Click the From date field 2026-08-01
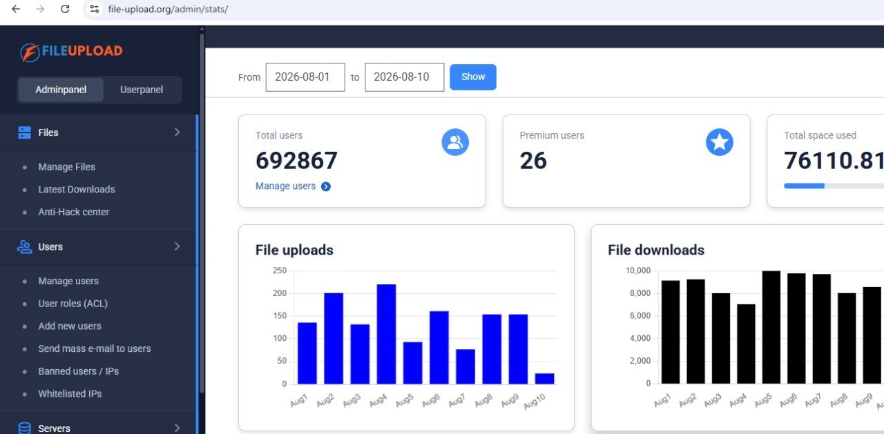 coord(305,77)
